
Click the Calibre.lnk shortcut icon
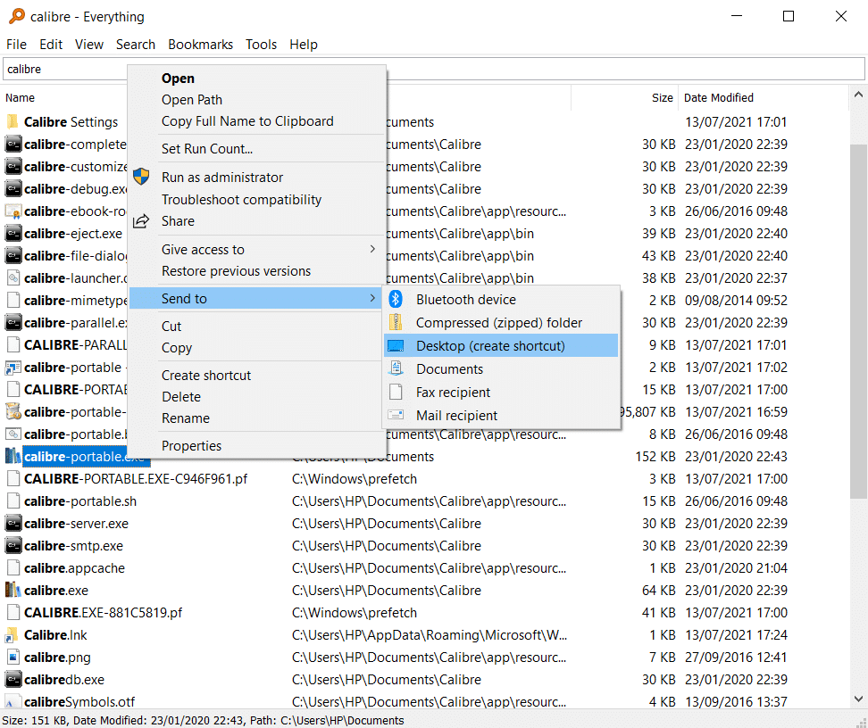coord(13,635)
